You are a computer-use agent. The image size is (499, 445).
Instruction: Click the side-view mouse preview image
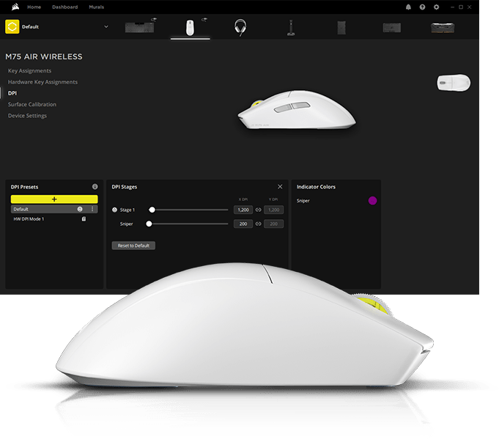[x=297, y=110]
